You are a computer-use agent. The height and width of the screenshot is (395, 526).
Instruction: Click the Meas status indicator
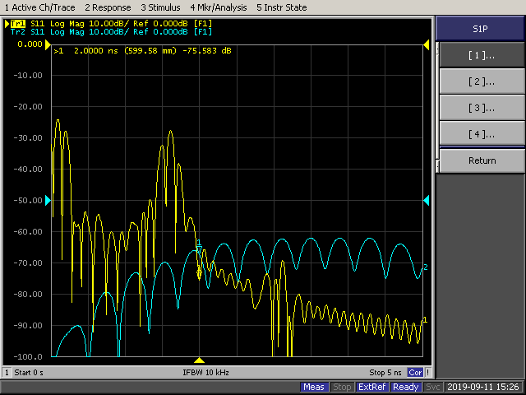pyautogui.click(x=314, y=387)
